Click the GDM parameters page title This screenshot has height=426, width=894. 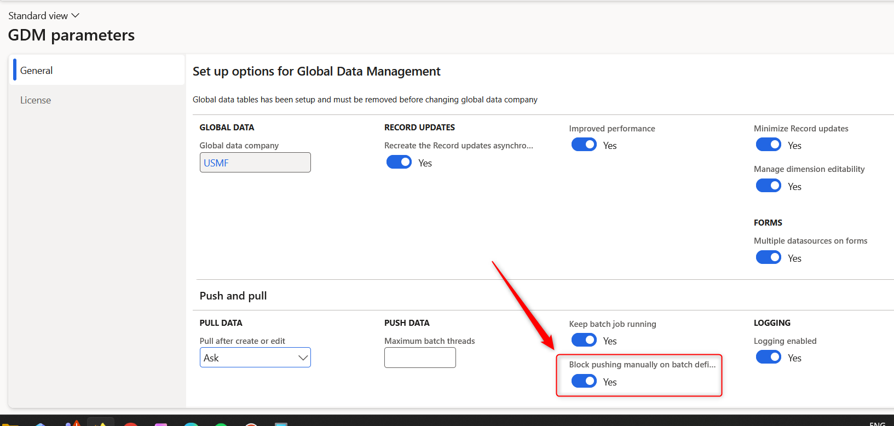coord(71,36)
